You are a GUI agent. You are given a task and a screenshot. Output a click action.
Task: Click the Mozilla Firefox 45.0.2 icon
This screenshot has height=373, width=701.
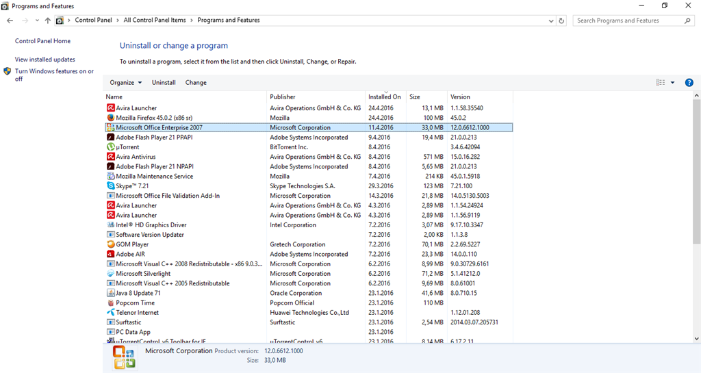click(x=110, y=118)
